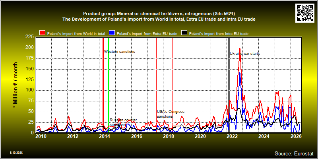Click the 'Product group' title line
This screenshot has height=159, width=318.
(x=159, y=14)
